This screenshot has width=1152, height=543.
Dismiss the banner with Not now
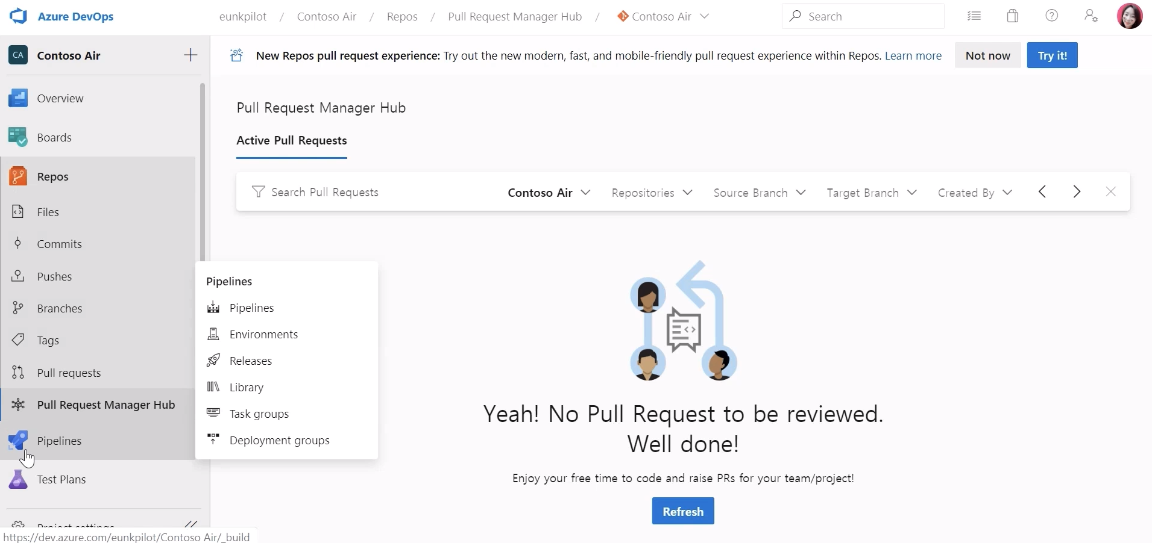tap(987, 55)
